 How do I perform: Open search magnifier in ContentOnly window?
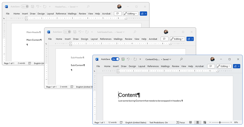181,59
